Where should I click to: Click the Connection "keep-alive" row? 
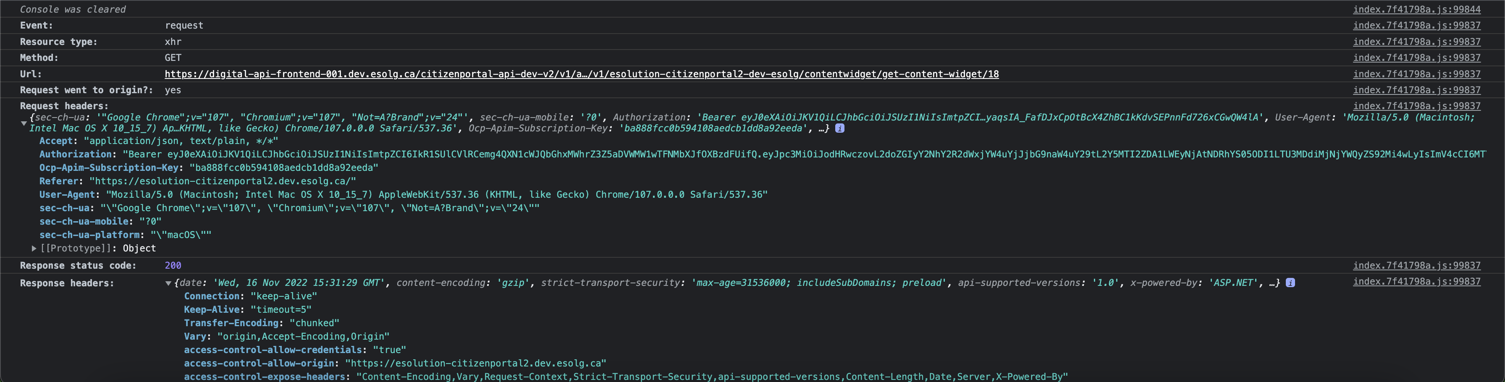point(251,297)
